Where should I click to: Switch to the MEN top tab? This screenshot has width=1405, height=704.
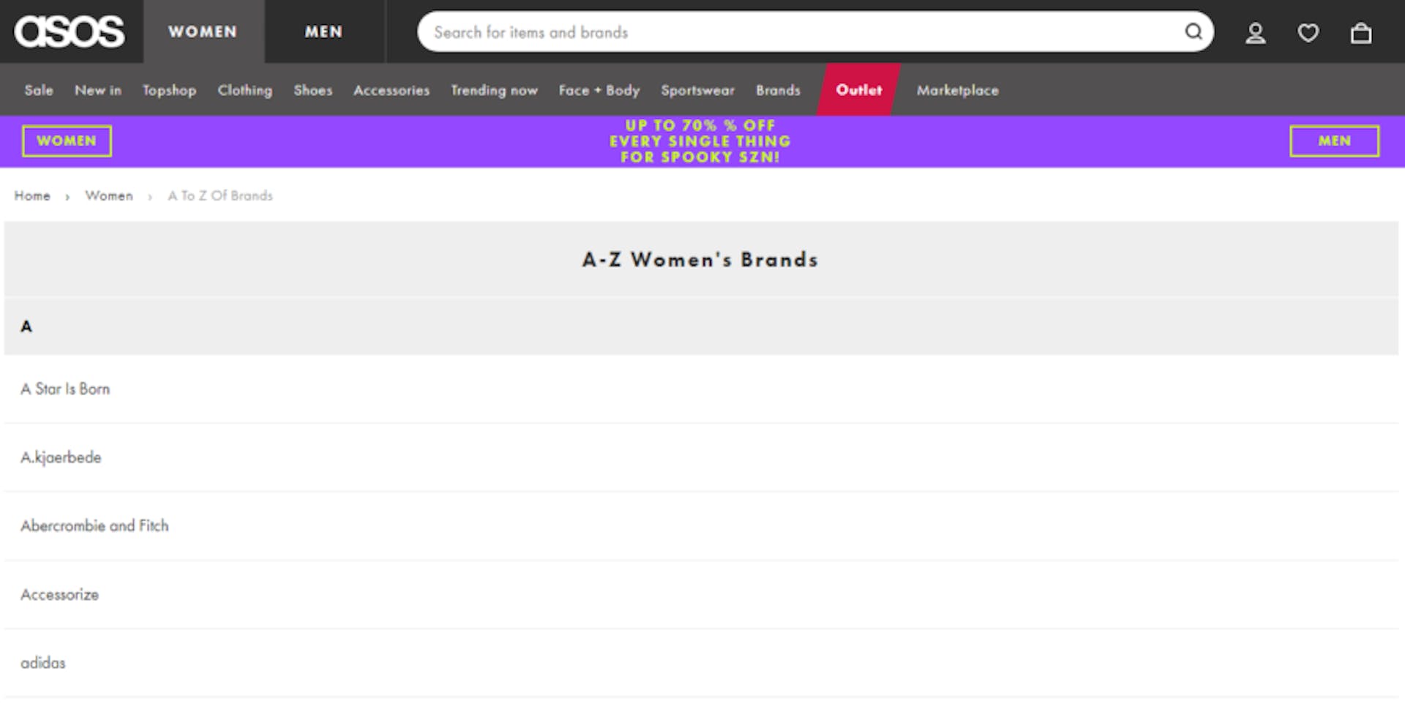click(x=324, y=31)
